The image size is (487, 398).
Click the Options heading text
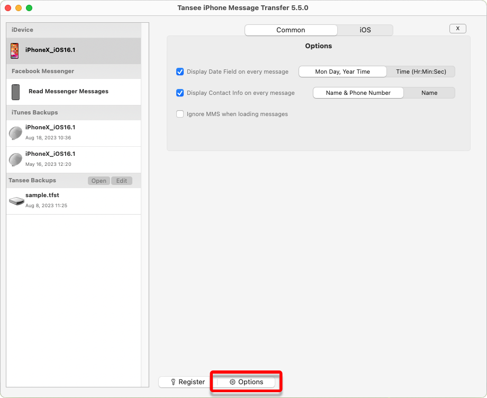click(x=318, y=46)
